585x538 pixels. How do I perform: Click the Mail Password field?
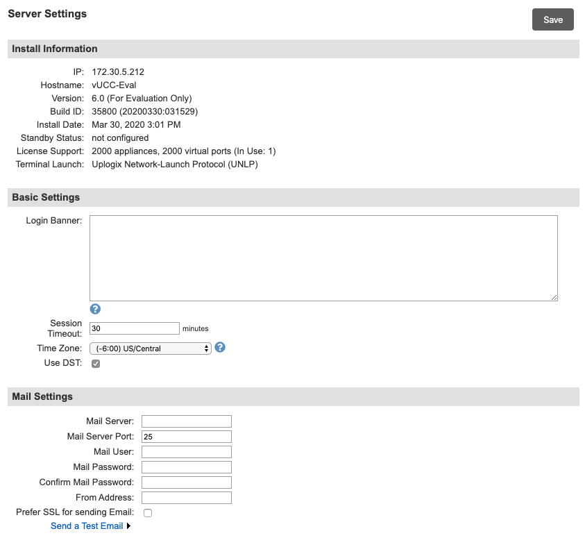(186, 467)
